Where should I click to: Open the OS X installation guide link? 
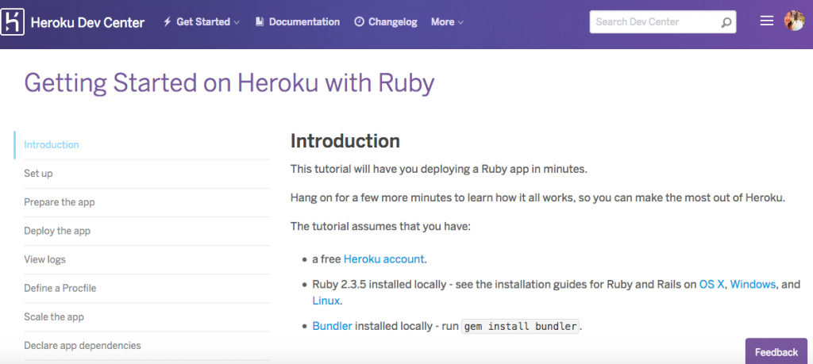(x=711, y=284)
